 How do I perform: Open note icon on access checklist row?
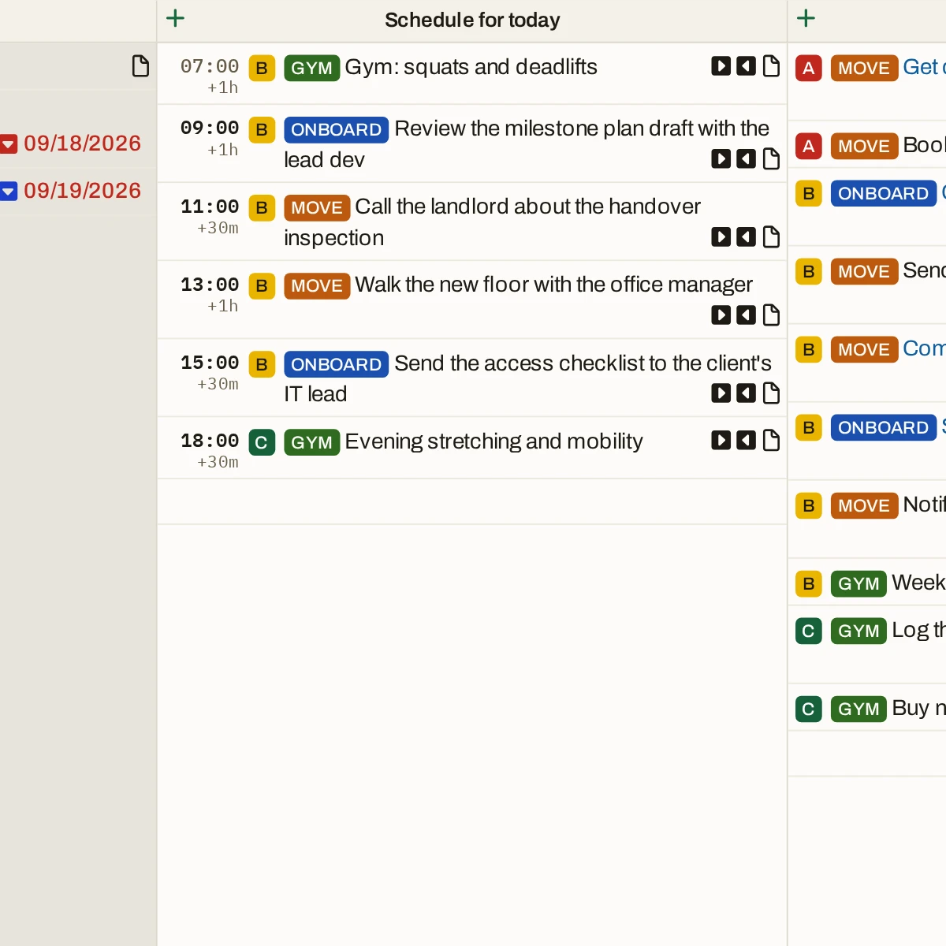(771, 393)
